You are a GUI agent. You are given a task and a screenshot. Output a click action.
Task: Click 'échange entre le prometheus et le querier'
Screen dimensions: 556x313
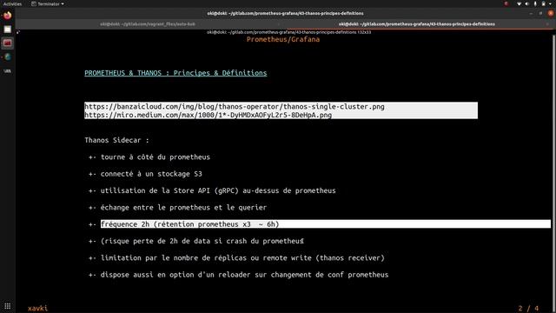coord(183,208)
